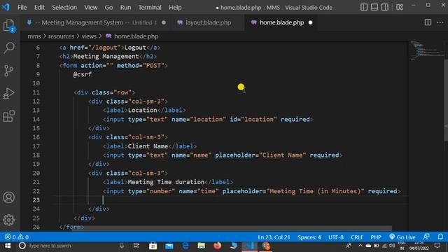Open the Manage gear icon
This screenshot has height=252, width=448.
pos(9,220)
